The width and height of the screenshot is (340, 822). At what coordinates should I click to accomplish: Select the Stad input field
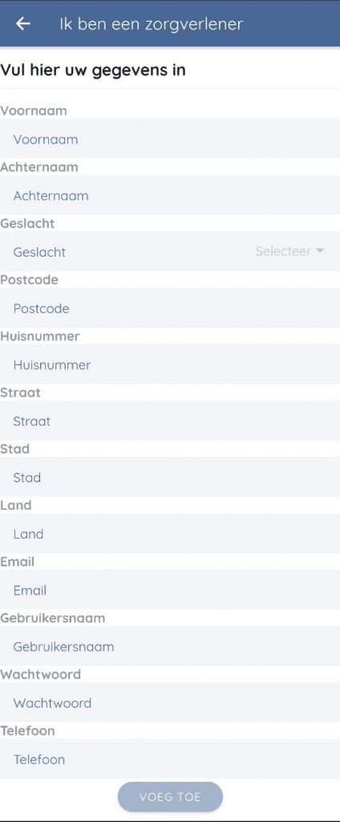click(x=170, y=477)
